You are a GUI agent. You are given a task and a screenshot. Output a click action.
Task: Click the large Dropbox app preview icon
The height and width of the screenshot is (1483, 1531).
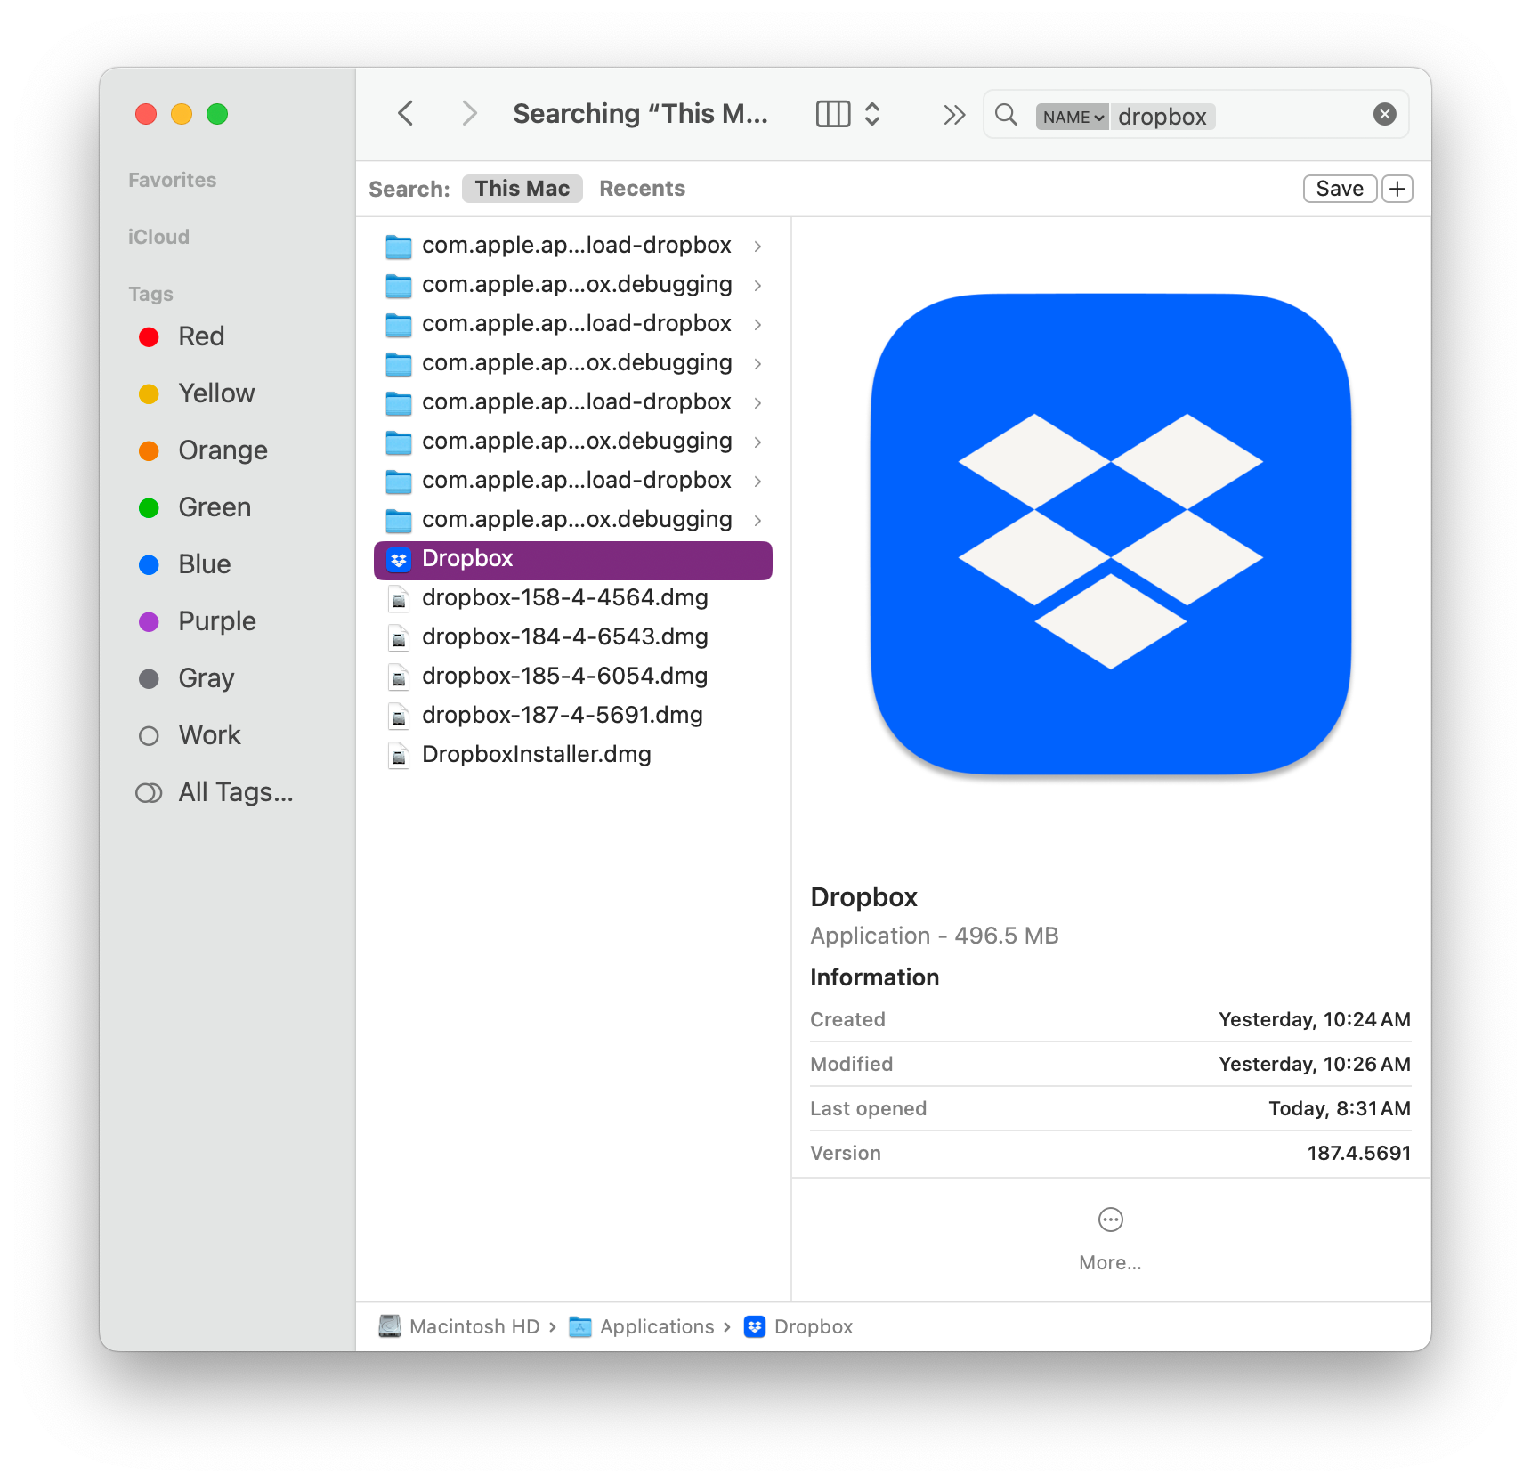(1110, 534)
